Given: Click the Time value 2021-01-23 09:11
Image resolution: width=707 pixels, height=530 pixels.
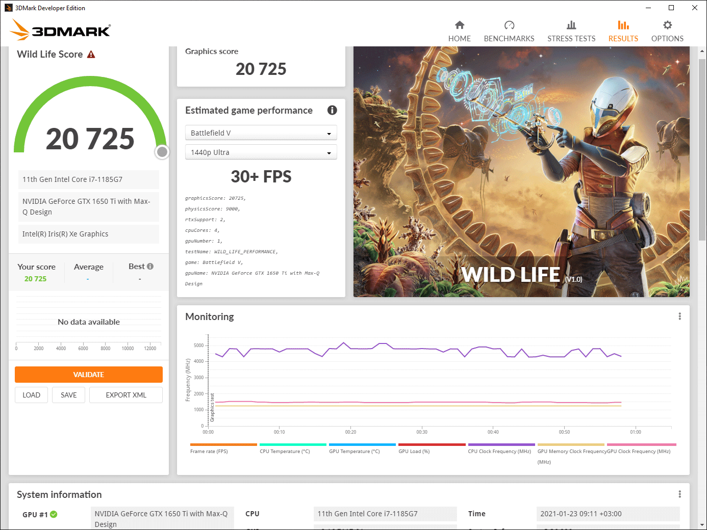Looking at the screenshot, I should (x=608, y=514).
